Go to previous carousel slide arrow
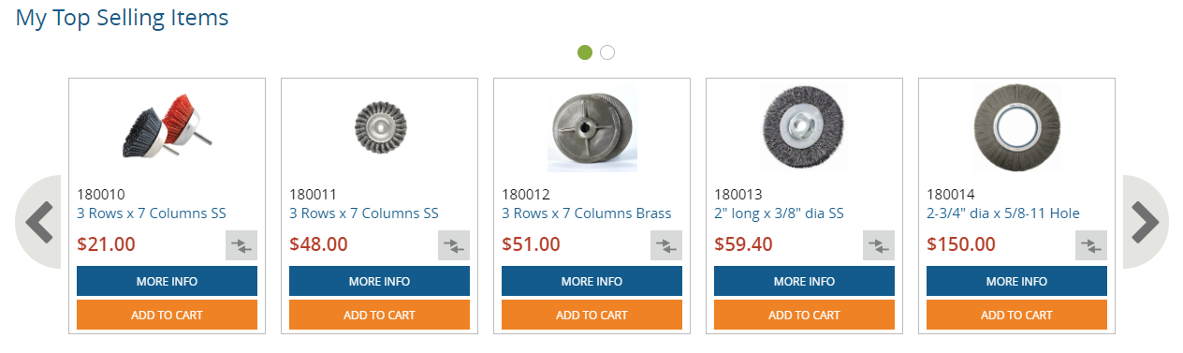Viewport: 1183px width, 353px height. click(38, 222)
